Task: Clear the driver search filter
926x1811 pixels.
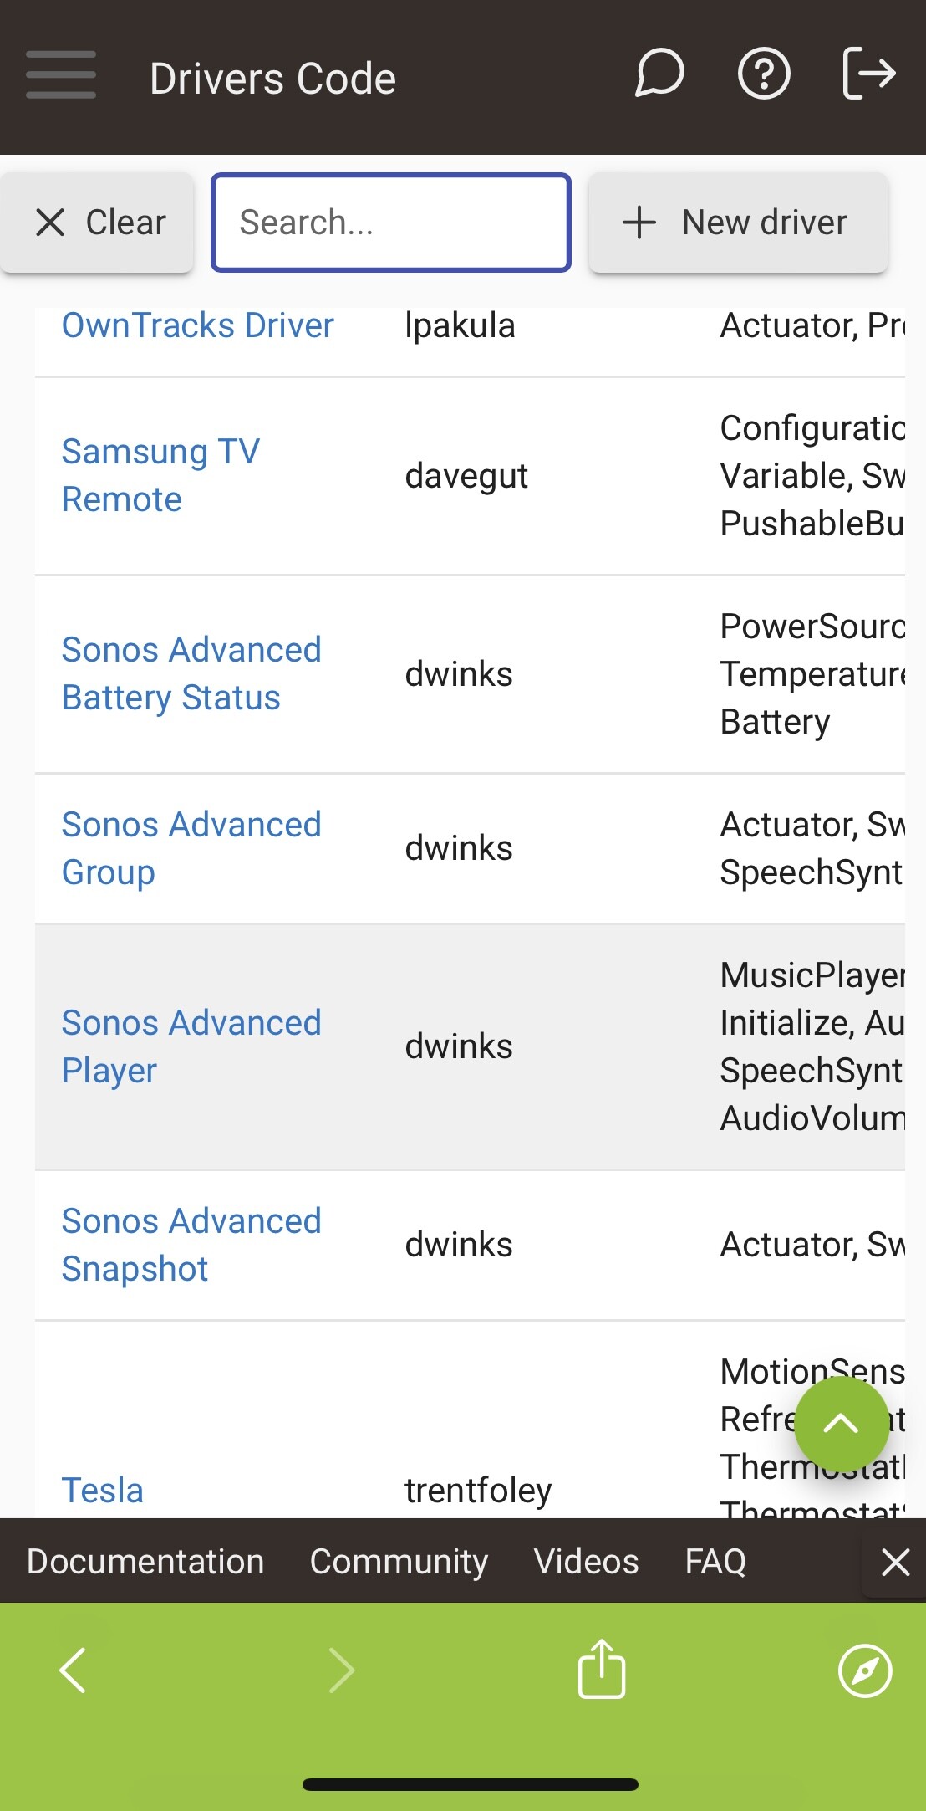Action: pos(99,223)
